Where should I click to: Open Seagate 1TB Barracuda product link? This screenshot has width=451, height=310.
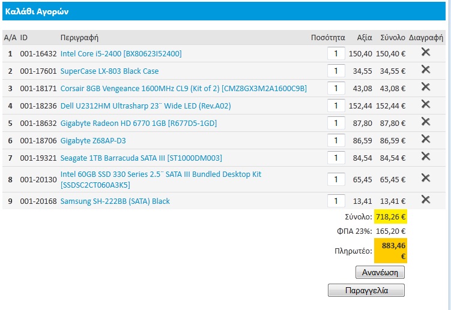point(141,158)
